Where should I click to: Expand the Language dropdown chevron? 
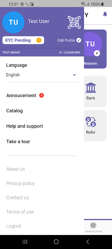(74, 75)
